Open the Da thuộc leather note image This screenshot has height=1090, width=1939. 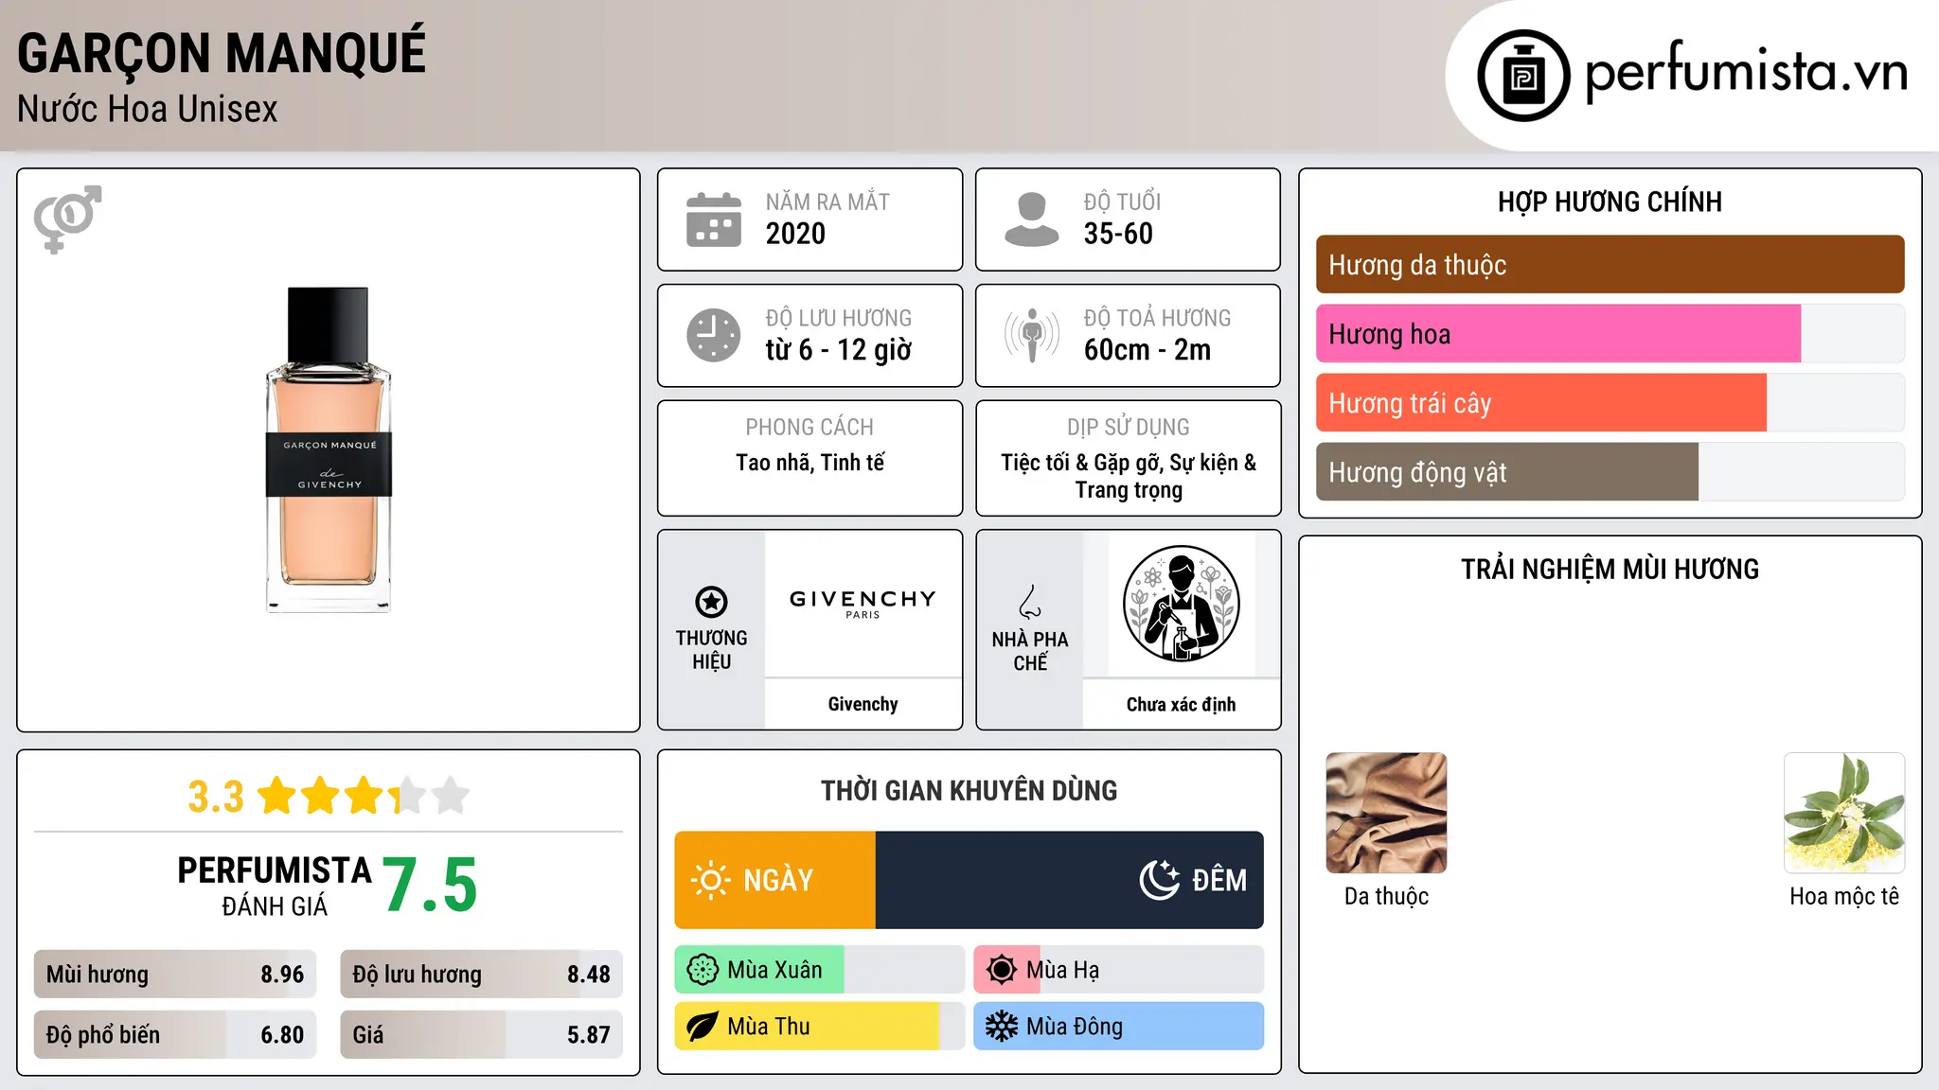coord(1386,813)
